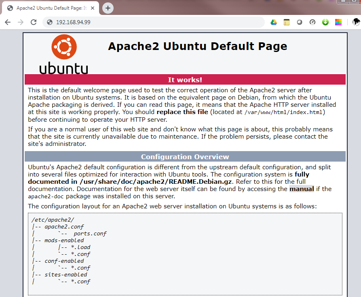Click the yellow notepad extension icon
This screenshot has width=361, height=297.
(x=287, y=22)
